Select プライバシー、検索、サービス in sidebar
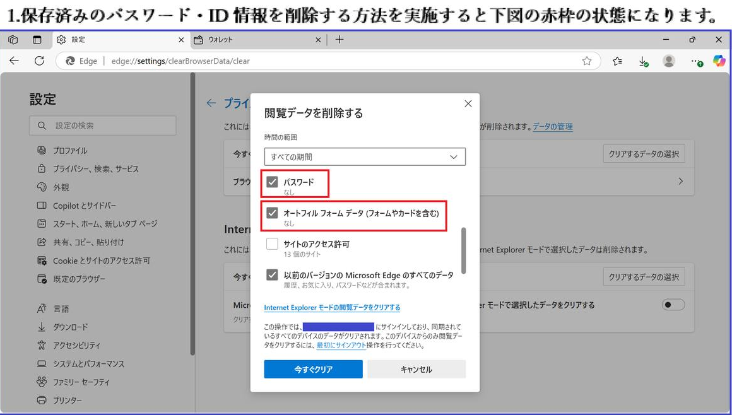 coord(95,169)
